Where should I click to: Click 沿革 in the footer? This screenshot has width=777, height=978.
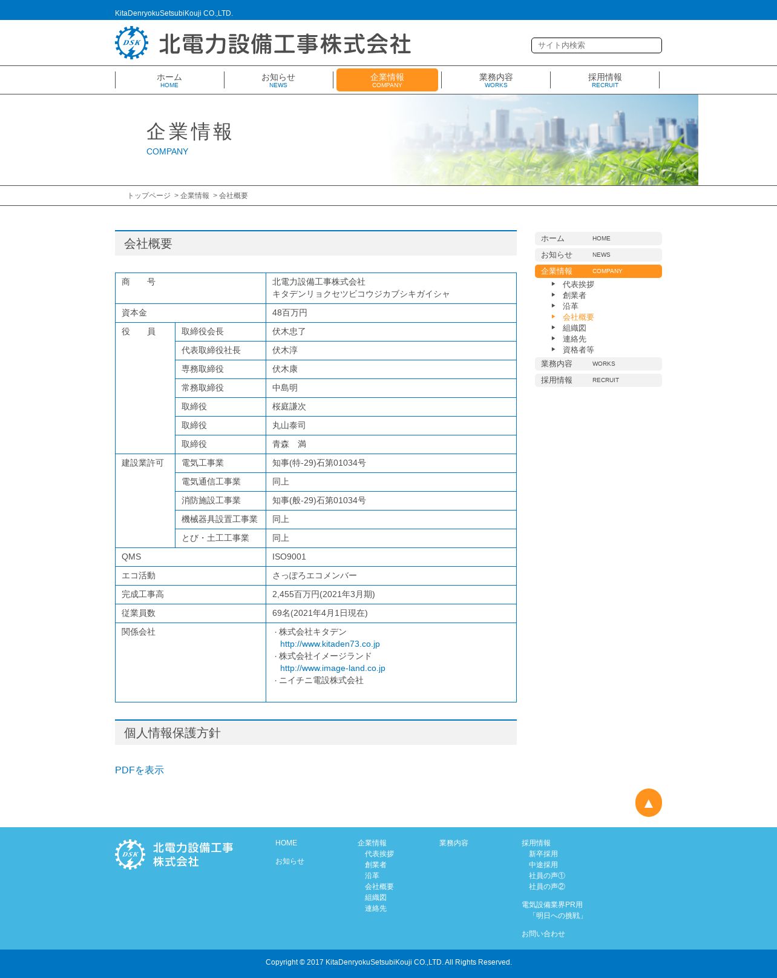point(372,876)
